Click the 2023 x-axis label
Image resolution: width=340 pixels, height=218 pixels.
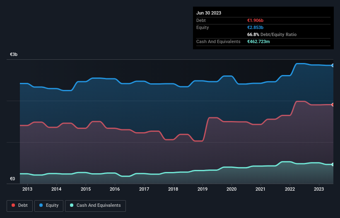(319, 189)
